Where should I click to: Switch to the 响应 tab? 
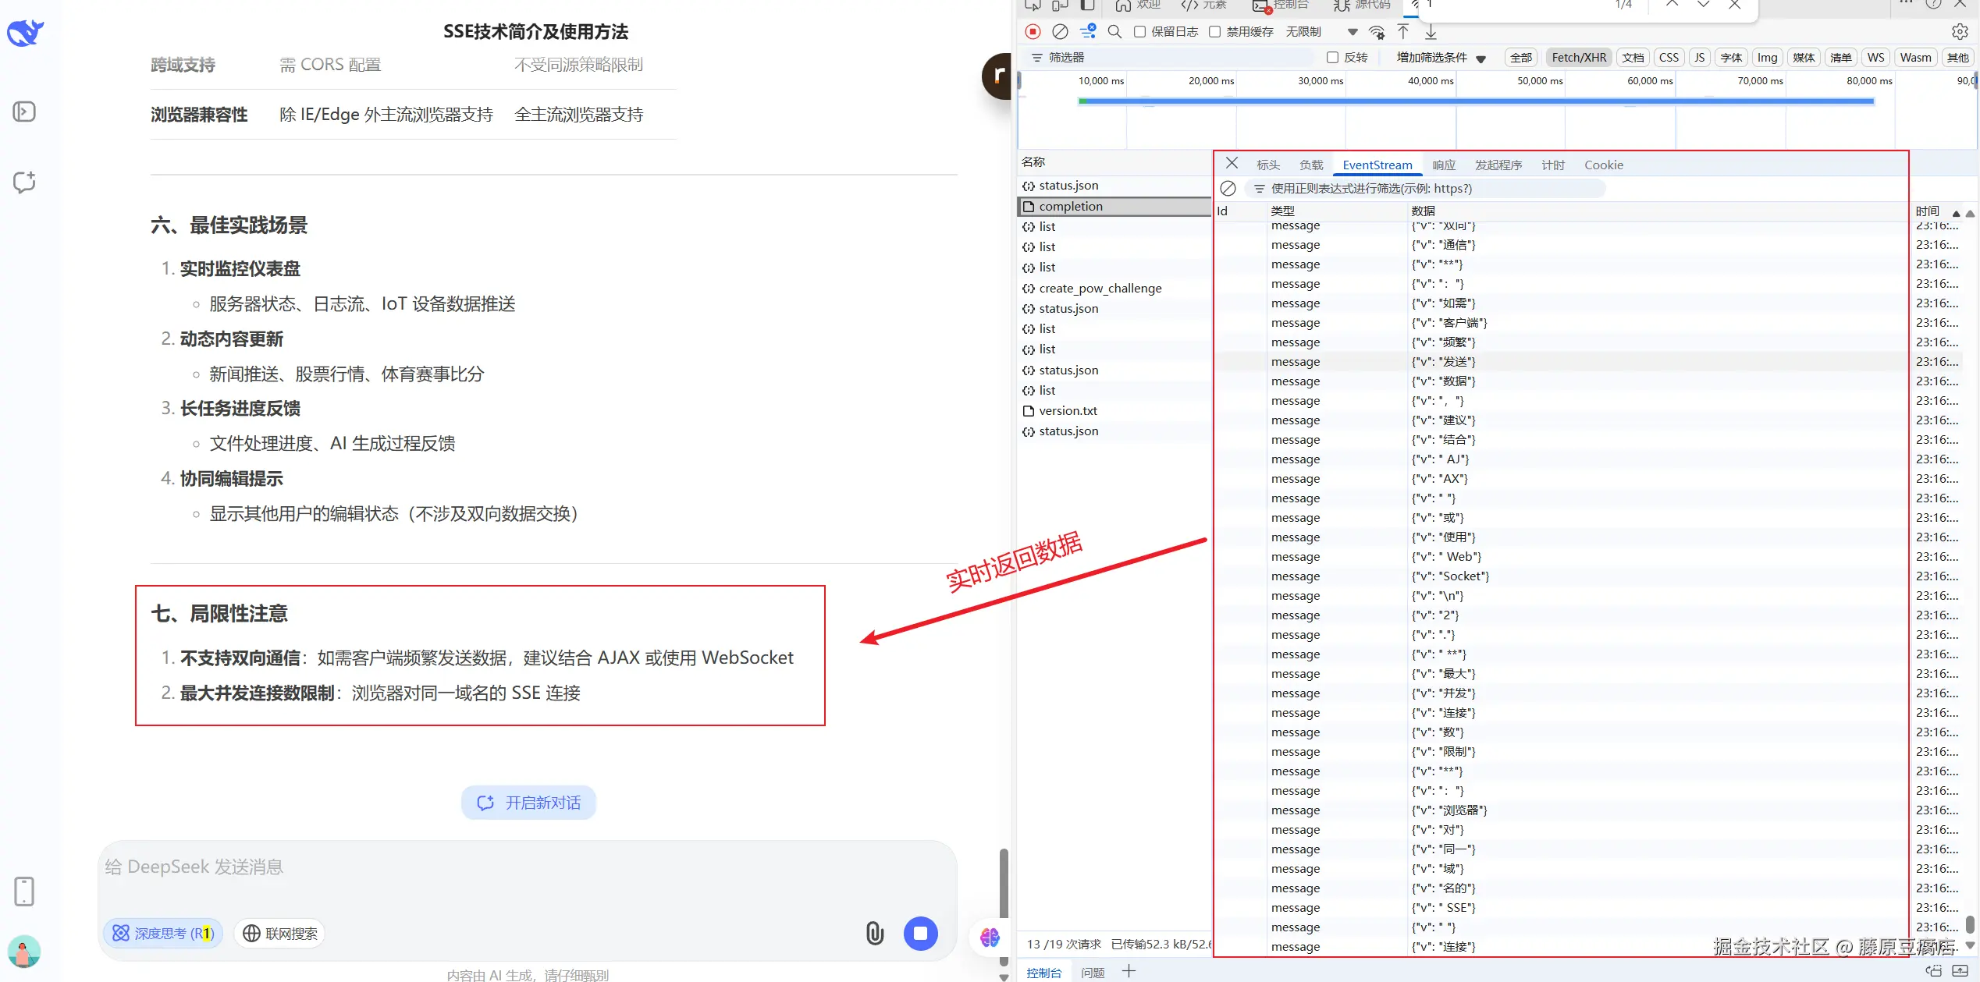pyautogui.click(x=1443, y=165)
